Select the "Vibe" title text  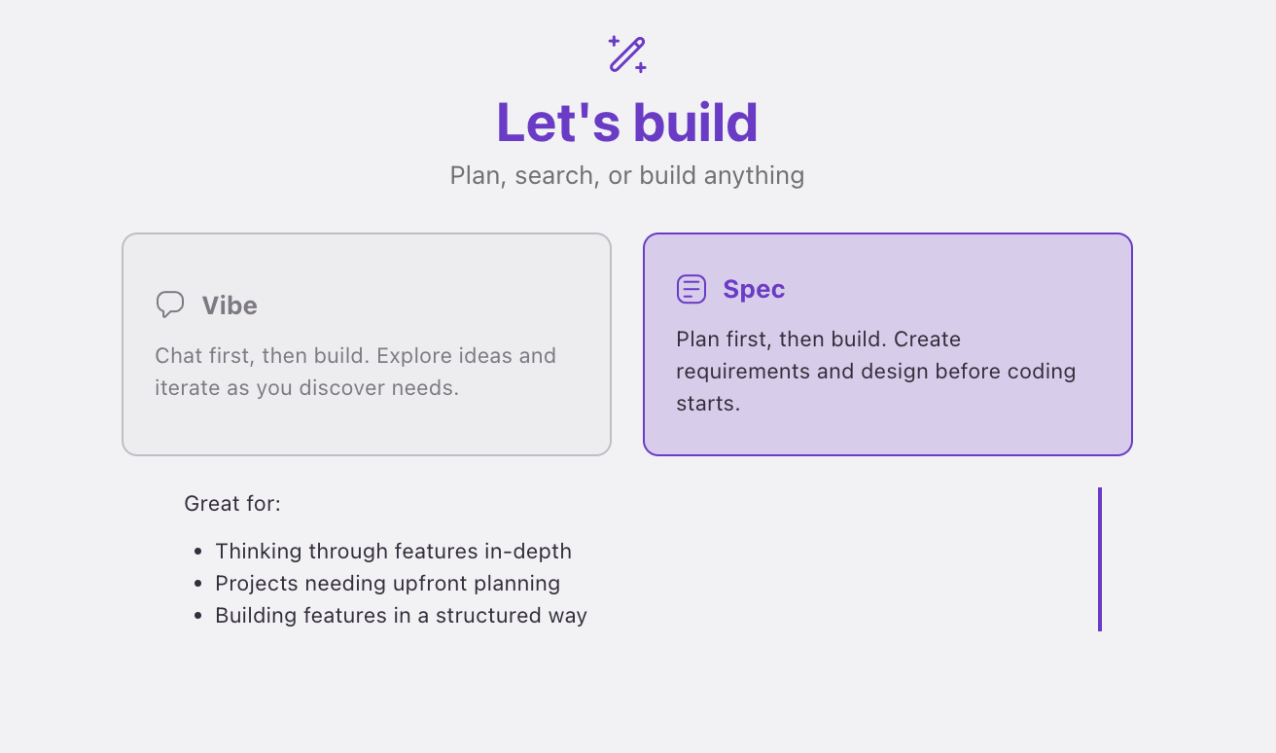point(230,305)
